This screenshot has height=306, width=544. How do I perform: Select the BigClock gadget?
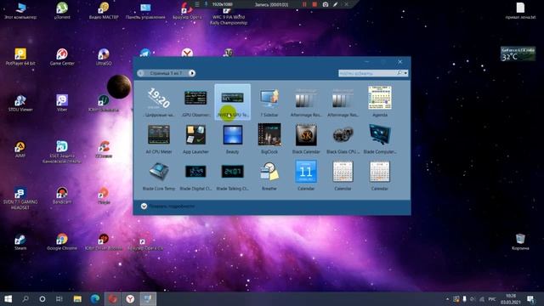269,139
